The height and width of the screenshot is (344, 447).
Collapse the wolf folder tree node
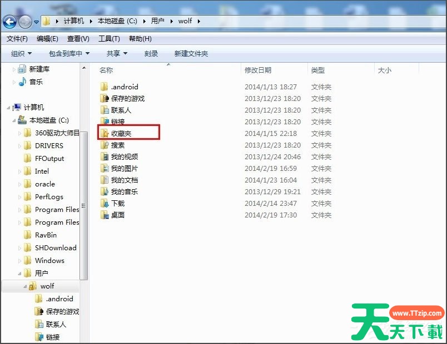pyautogui.click(x=25, y=286)
